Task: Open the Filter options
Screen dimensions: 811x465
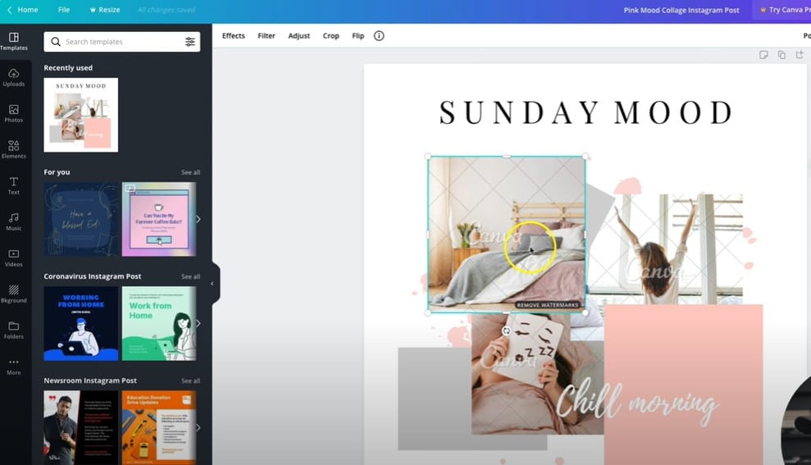Action: pyautogui.click(x=267, y=36)
